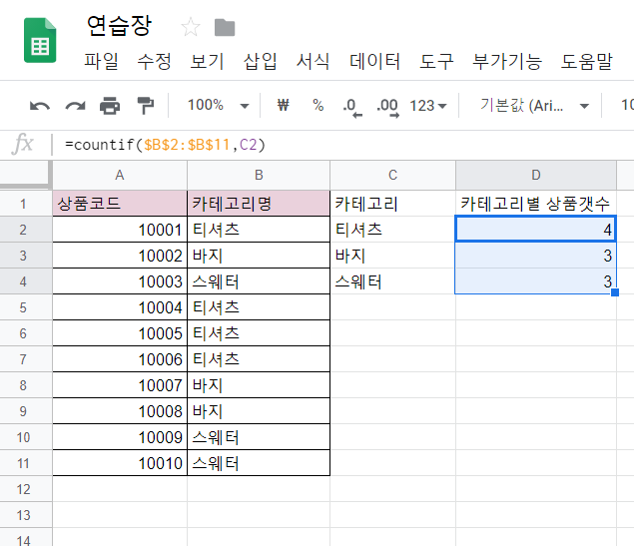
Task: Open 서식 menu
Action: tap(313, 62)
